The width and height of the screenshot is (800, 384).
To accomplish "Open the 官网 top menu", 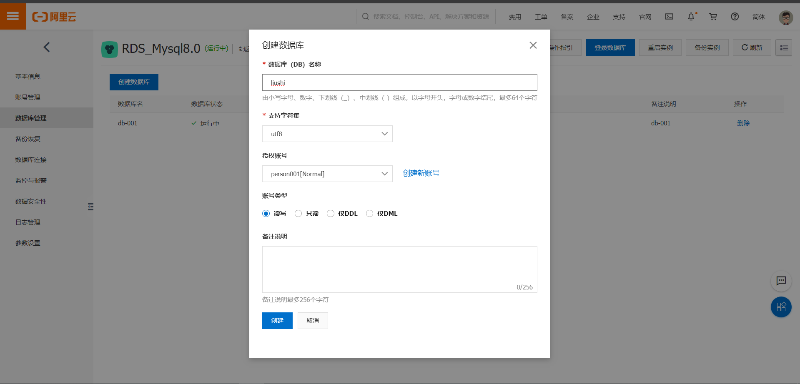I will 645,17.
